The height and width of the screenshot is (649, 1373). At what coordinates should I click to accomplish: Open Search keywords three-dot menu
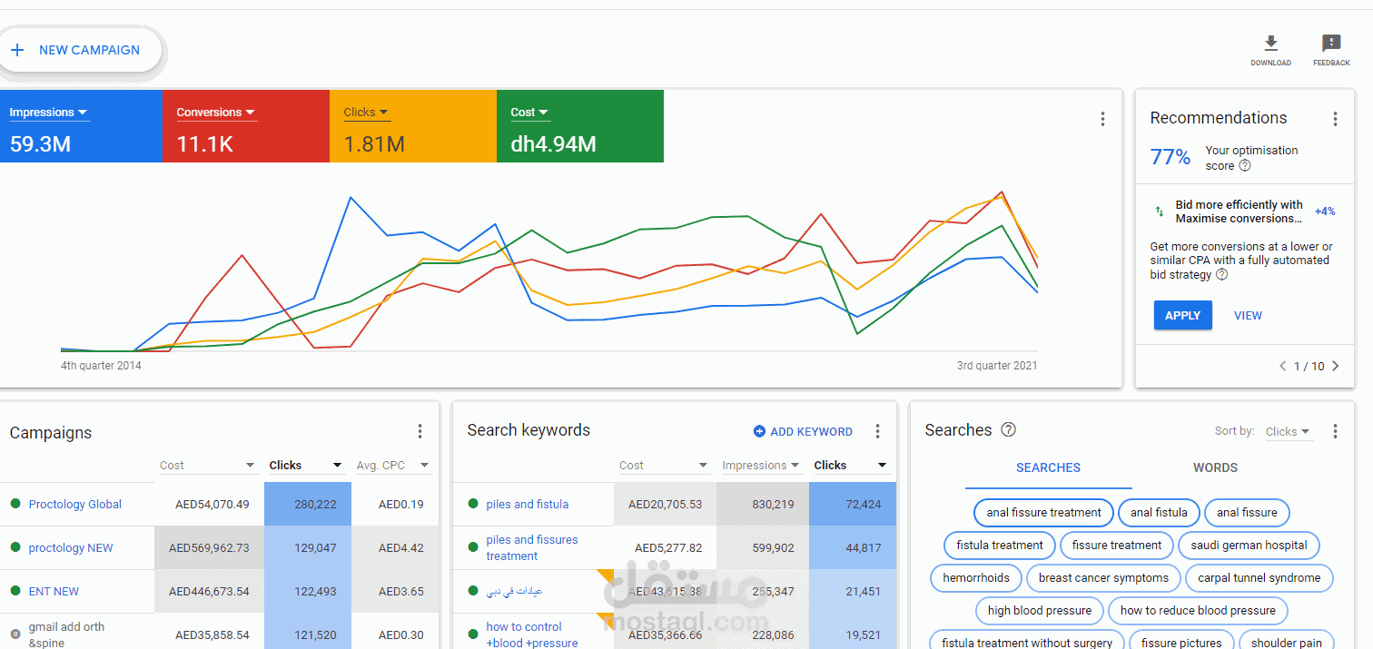[x=877, y=431]
